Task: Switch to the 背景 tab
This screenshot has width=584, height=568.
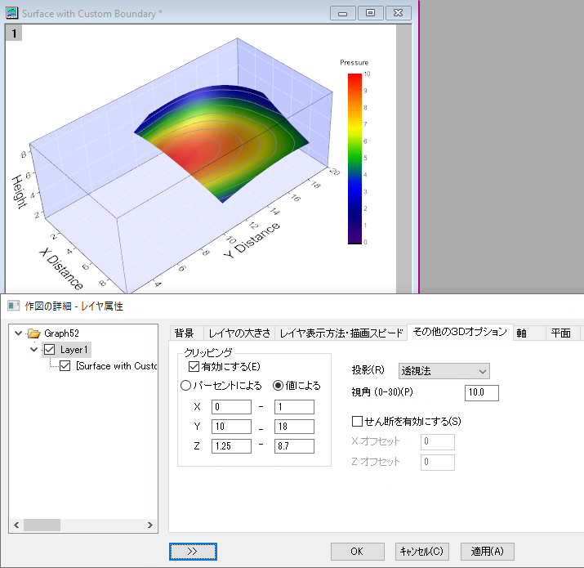Action: 185,333
